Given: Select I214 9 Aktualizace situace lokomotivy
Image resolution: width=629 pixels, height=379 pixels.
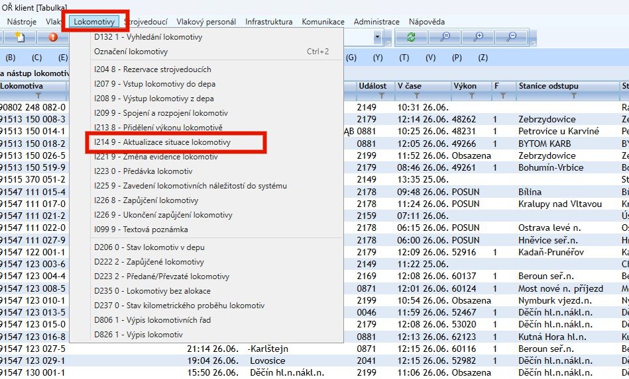Looking at the screenshot, I should (162, 142).
